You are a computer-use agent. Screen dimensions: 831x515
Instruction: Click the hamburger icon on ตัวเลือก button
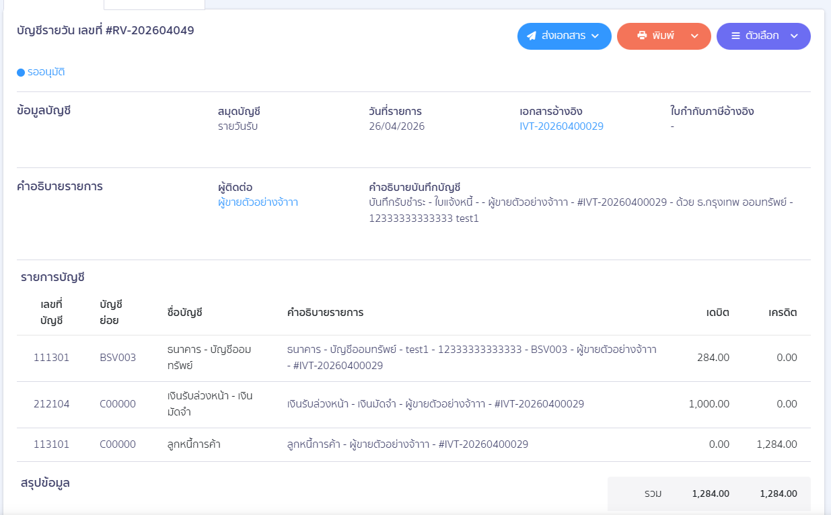pos(735,36)
